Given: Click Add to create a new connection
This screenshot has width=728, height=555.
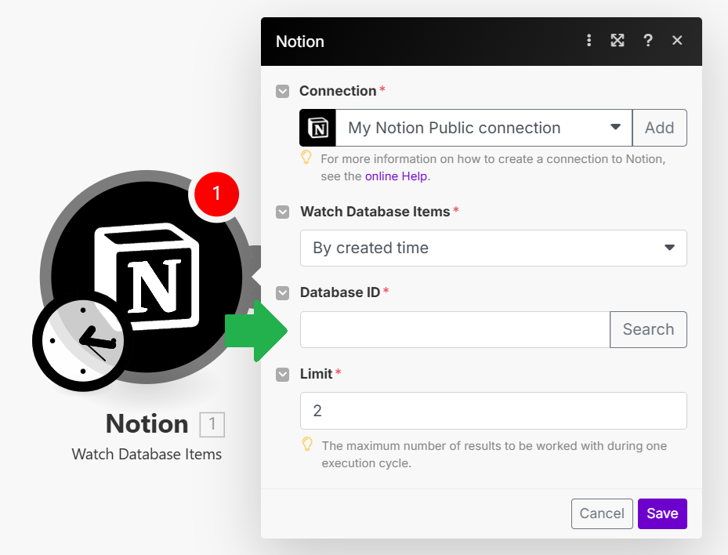Looking at the screenshot, I should (x=659, y=128).
